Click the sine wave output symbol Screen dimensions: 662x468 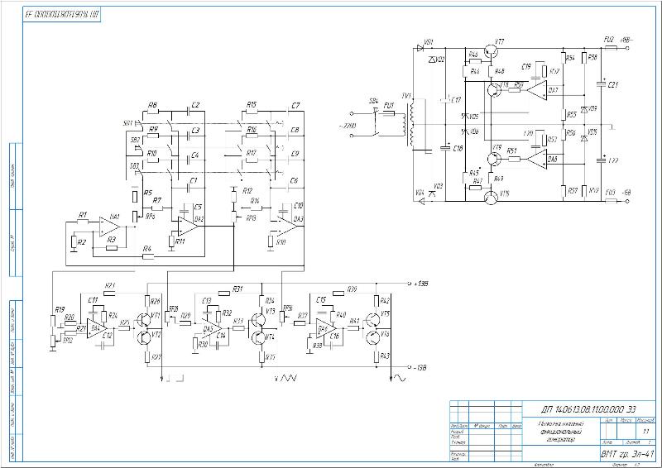click(x=399, y=379)
